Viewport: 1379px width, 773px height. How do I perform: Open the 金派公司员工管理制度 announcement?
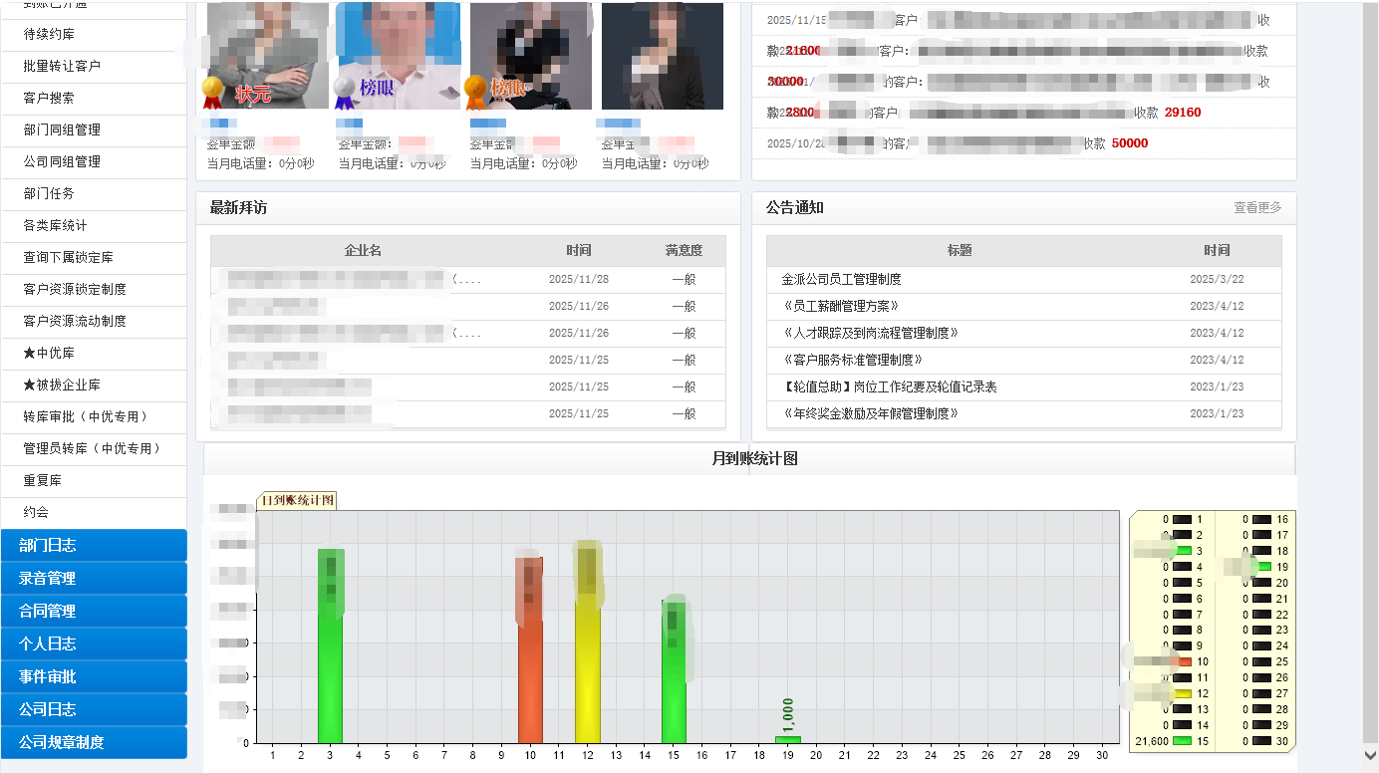click(842, 280)
